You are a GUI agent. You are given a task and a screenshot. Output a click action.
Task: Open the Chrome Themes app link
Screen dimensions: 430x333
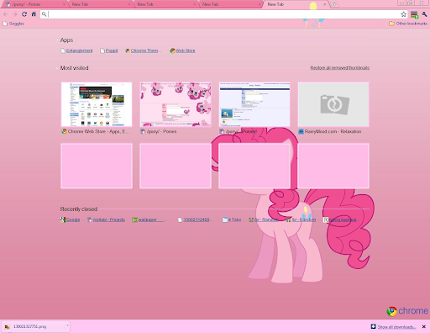[144, 50]
